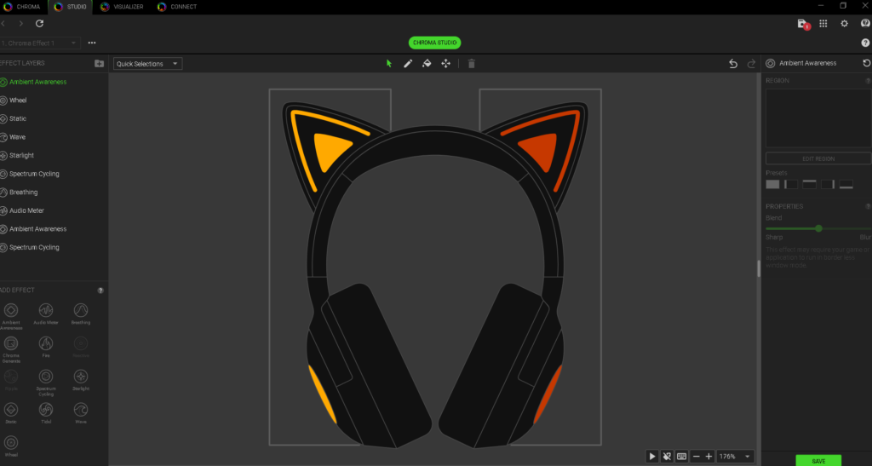
Task: Select the Wave effect layer
Action: (x=54, y=137)
